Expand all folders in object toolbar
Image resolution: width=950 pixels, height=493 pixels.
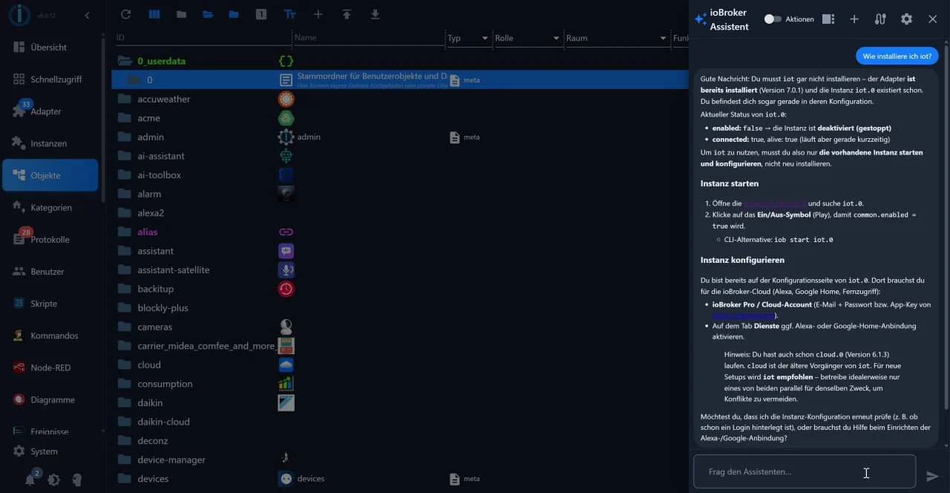[208, 14]
